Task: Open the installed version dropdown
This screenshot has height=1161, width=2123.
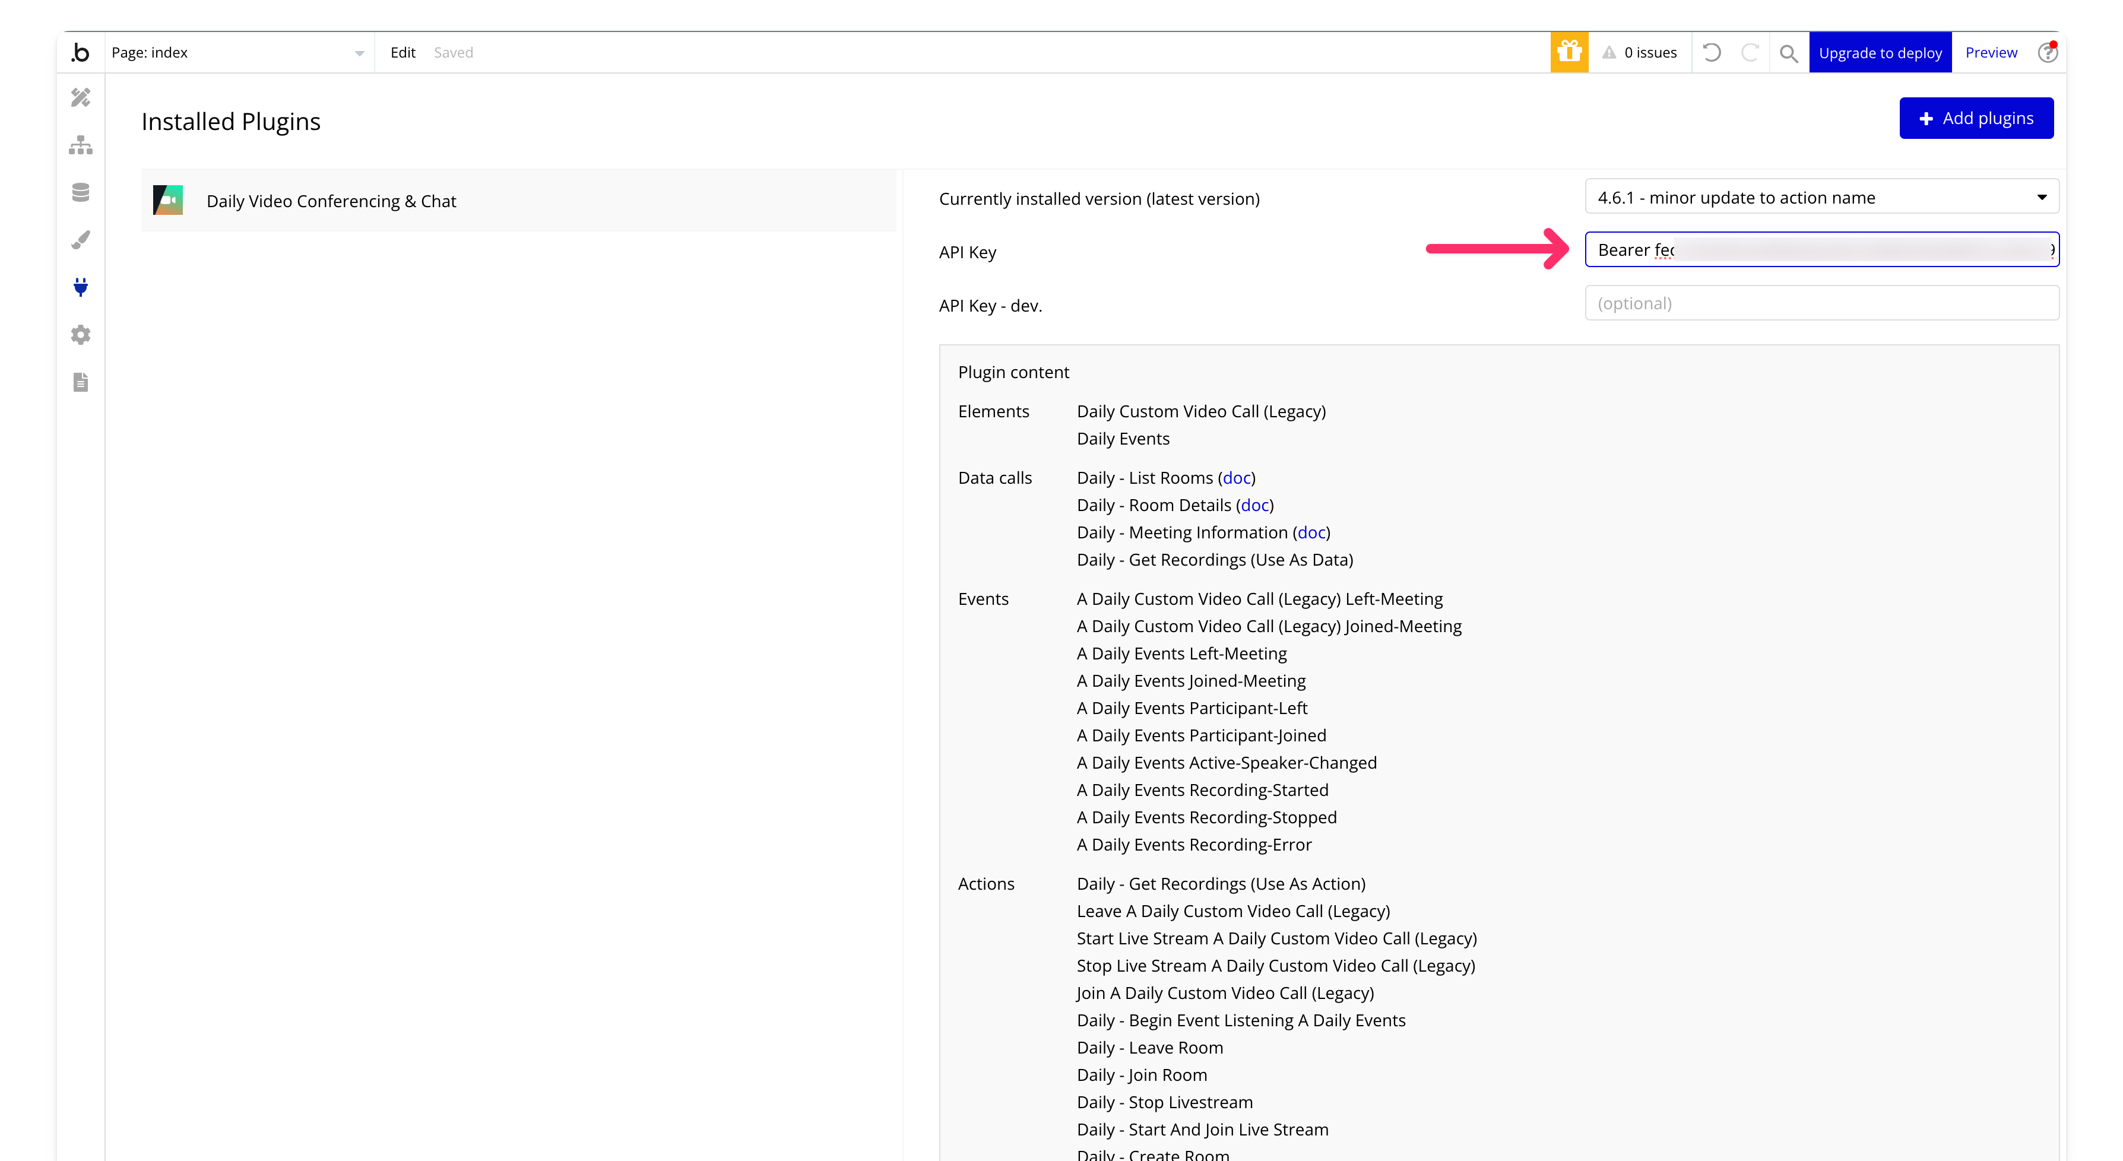Action: coord(1821,198)
